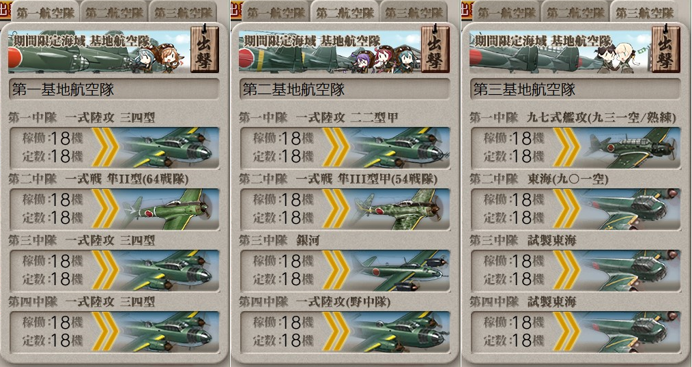Expand yellow chevron of first squadron 一式陸攻 三四型

(x=105, y=148)
